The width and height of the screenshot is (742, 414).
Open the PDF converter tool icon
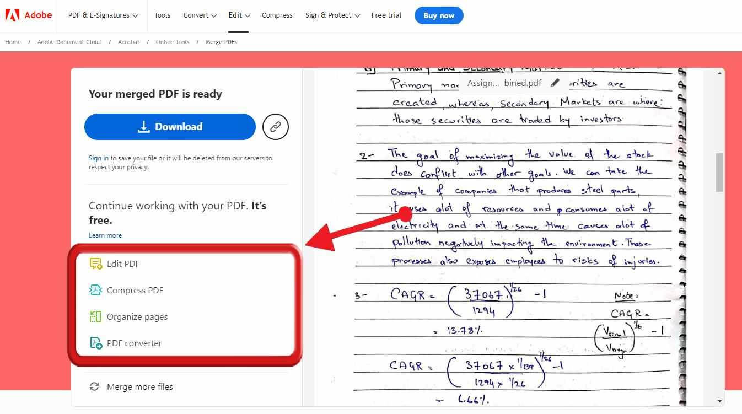coord(96,343)
